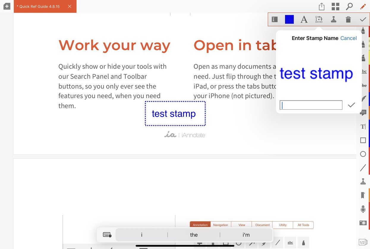
Task: Open a new document tab with the plus button
Action: point(7,6)
